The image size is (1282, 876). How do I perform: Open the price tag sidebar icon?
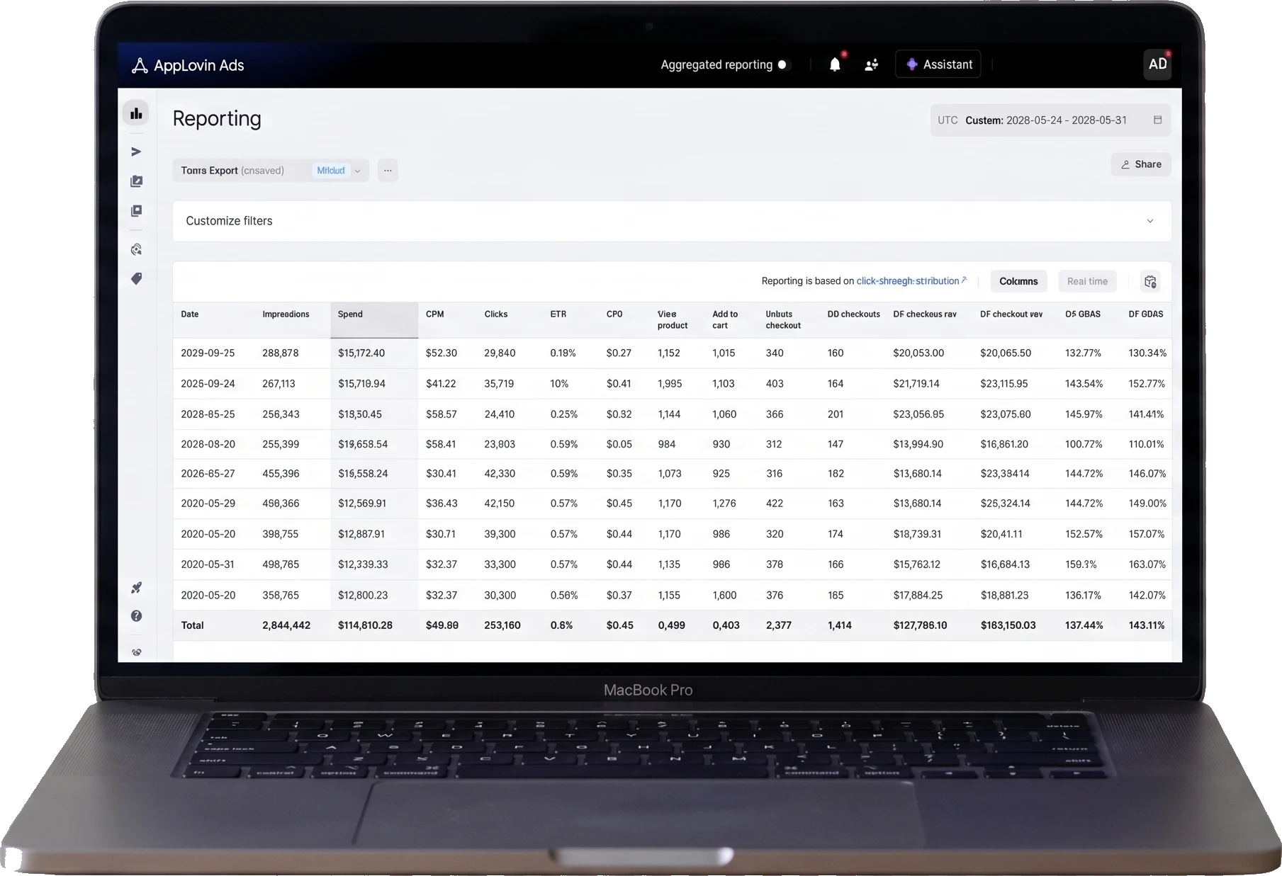[x=136, y=279]
